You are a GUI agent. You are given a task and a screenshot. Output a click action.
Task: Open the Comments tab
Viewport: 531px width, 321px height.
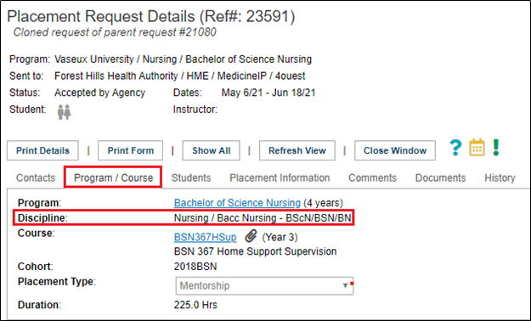coord(372,177)
